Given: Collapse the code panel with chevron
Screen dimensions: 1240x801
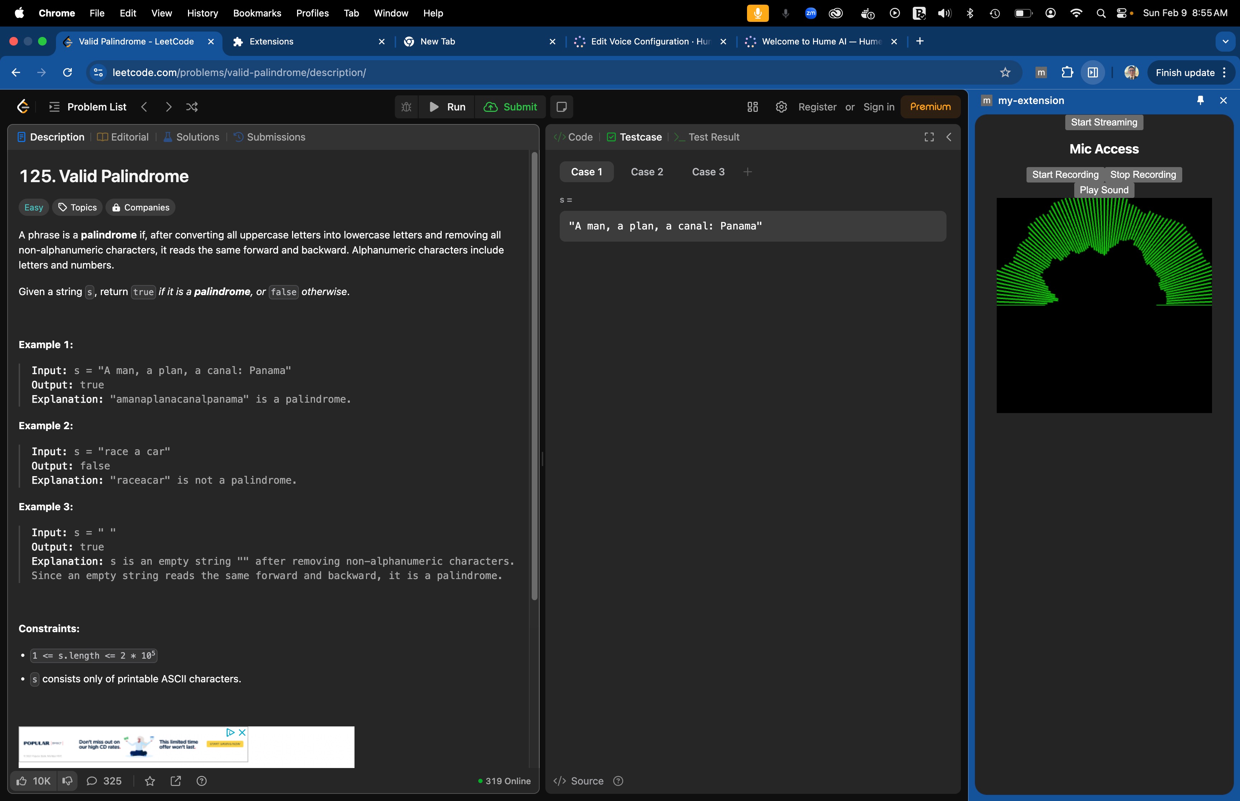Looking at the screenshot, I should click(949, 137).
